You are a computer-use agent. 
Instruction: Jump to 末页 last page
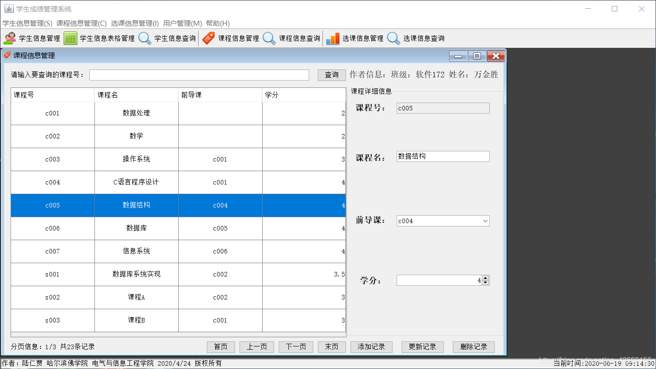(x=332, y=347)
